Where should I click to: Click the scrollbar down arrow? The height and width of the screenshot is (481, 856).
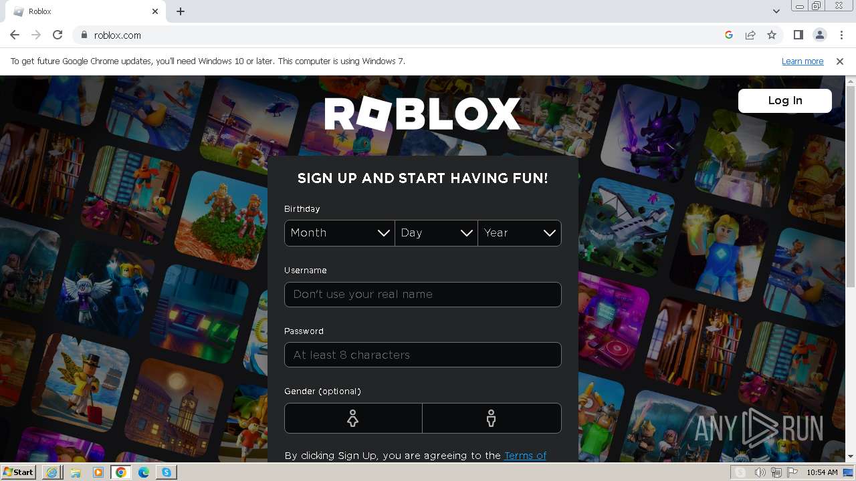[851, 456]
